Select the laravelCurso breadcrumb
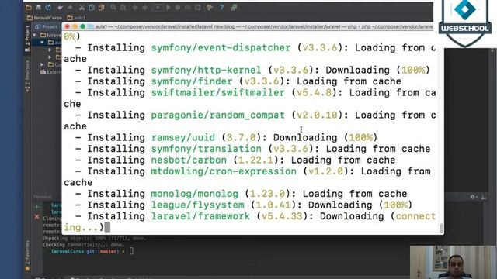The image size is (497, 279). tap(44, 18)
